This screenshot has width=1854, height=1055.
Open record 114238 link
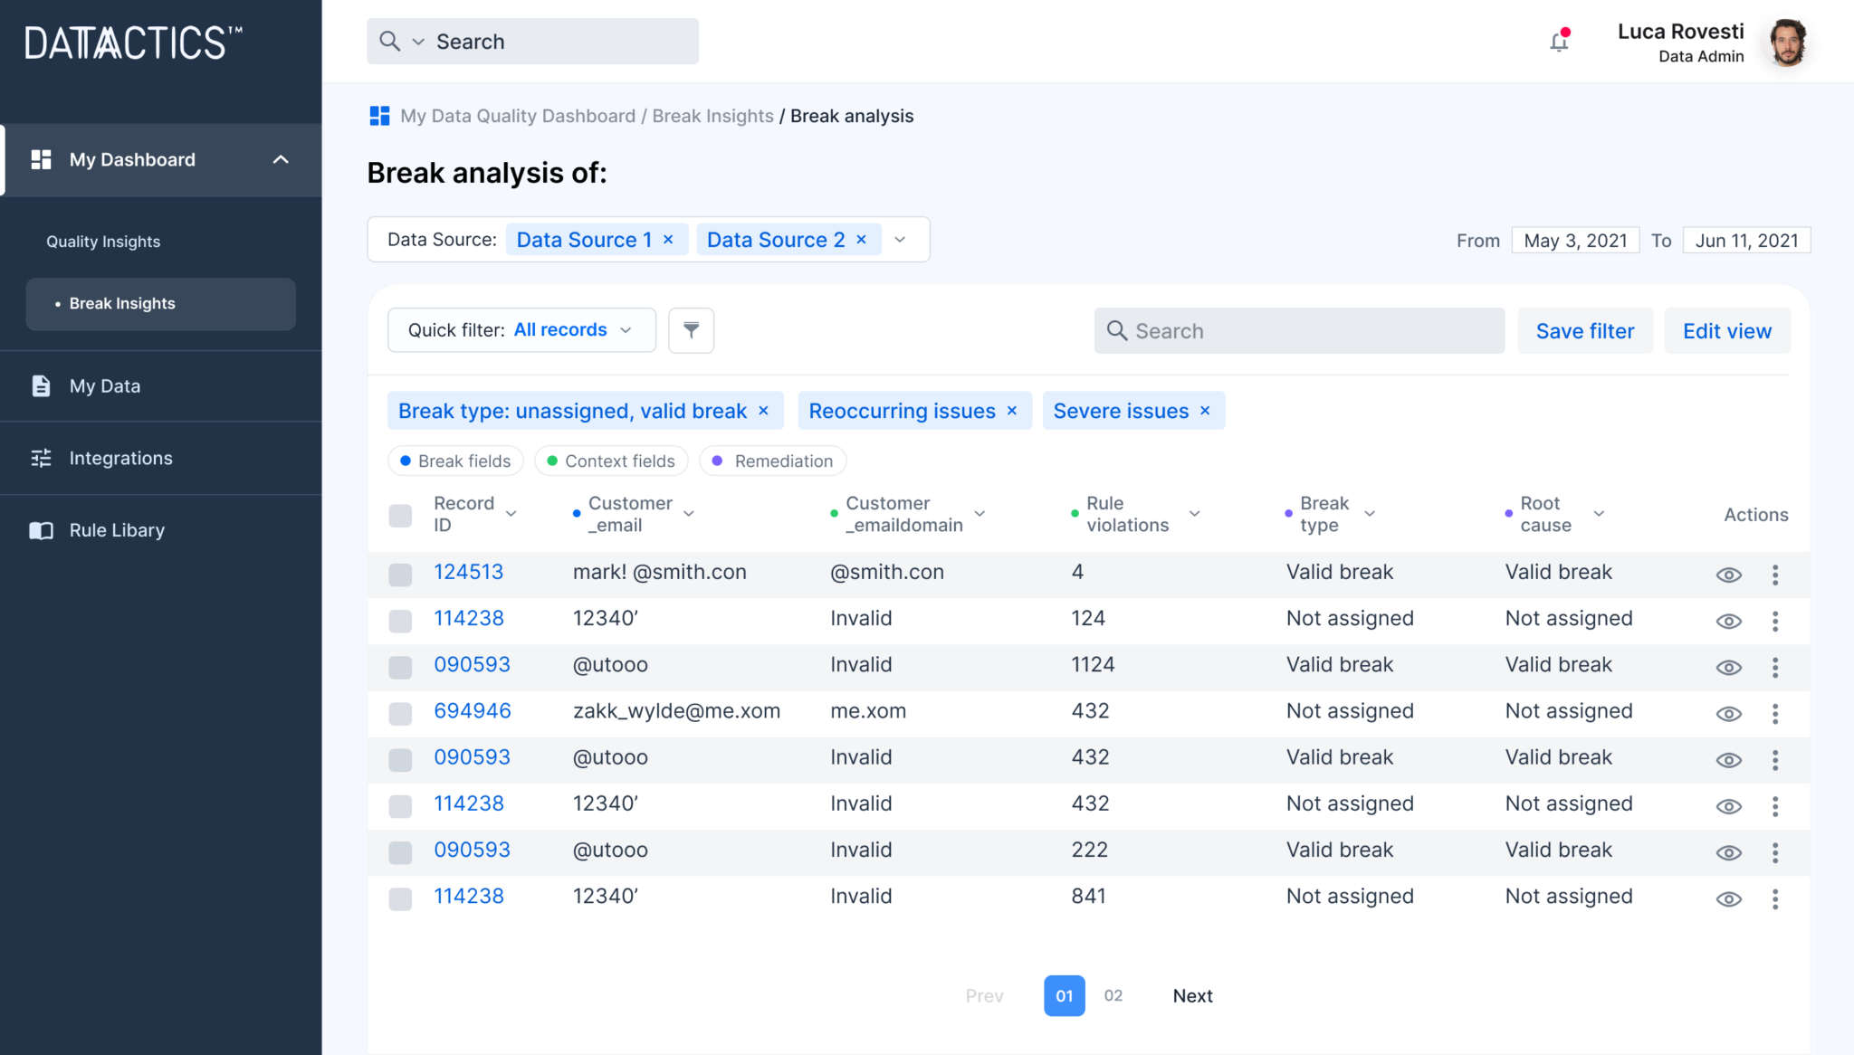click(x=468, y=618)
